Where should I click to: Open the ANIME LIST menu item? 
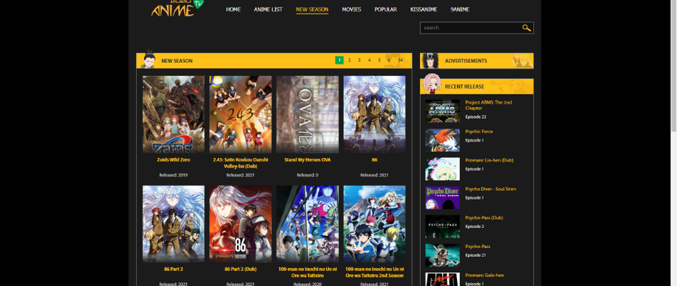coord(268,9)
